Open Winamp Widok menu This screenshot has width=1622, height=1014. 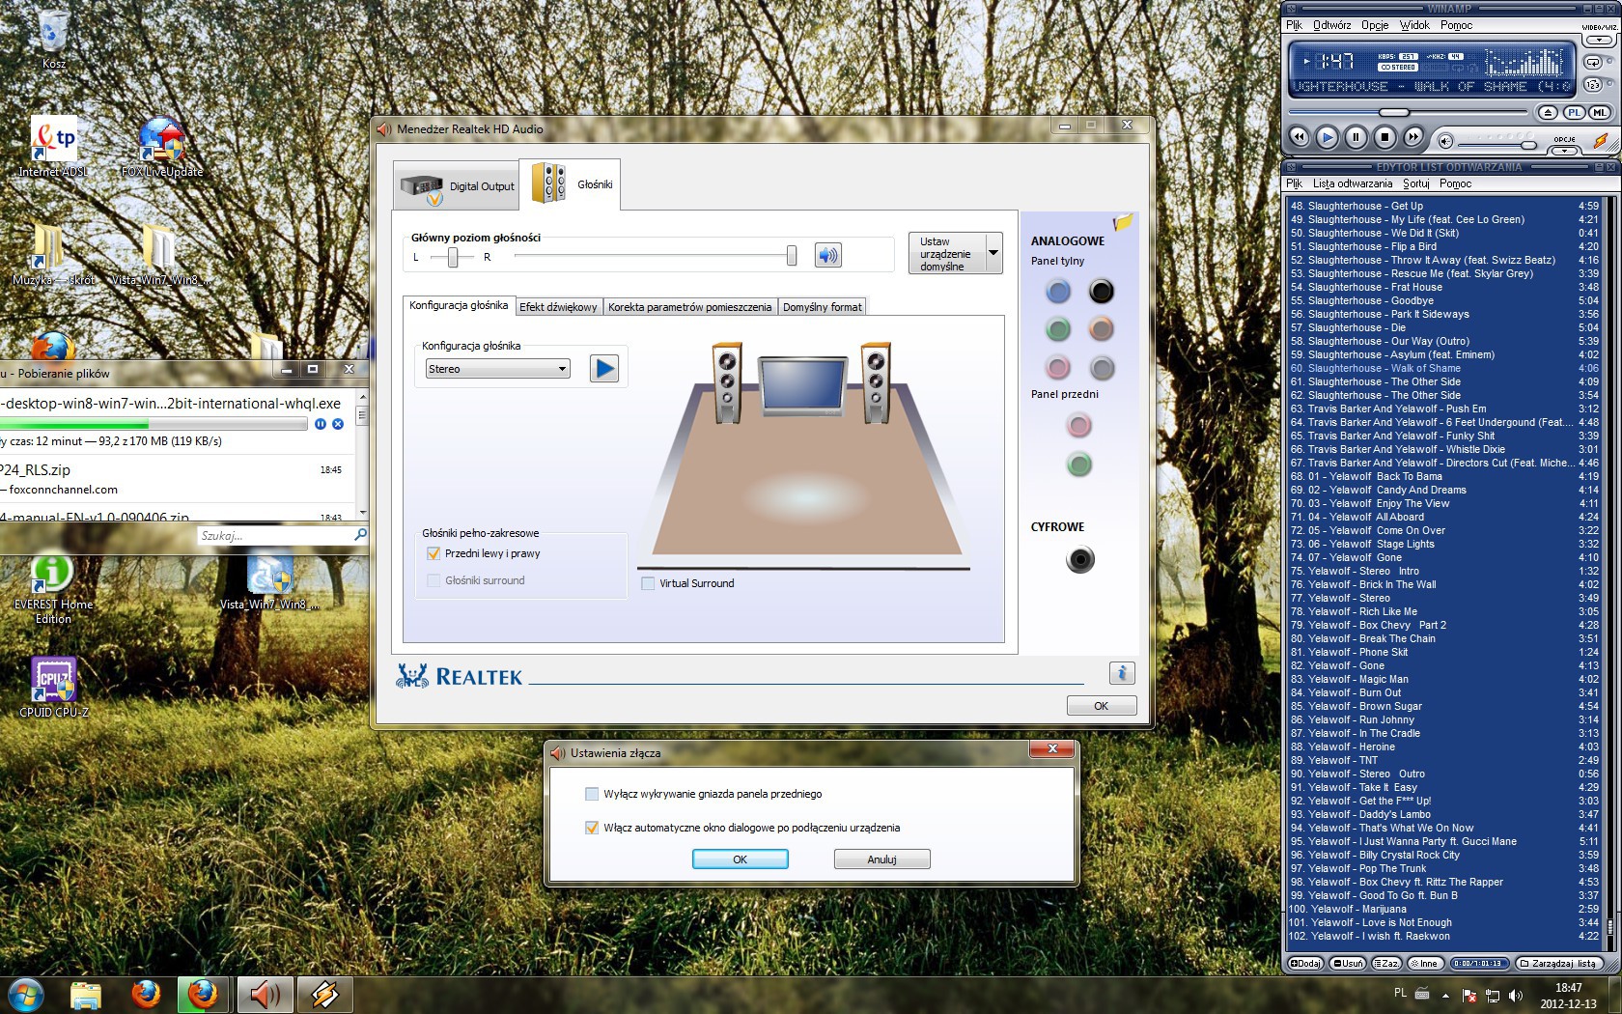(x=1414, y=26)
